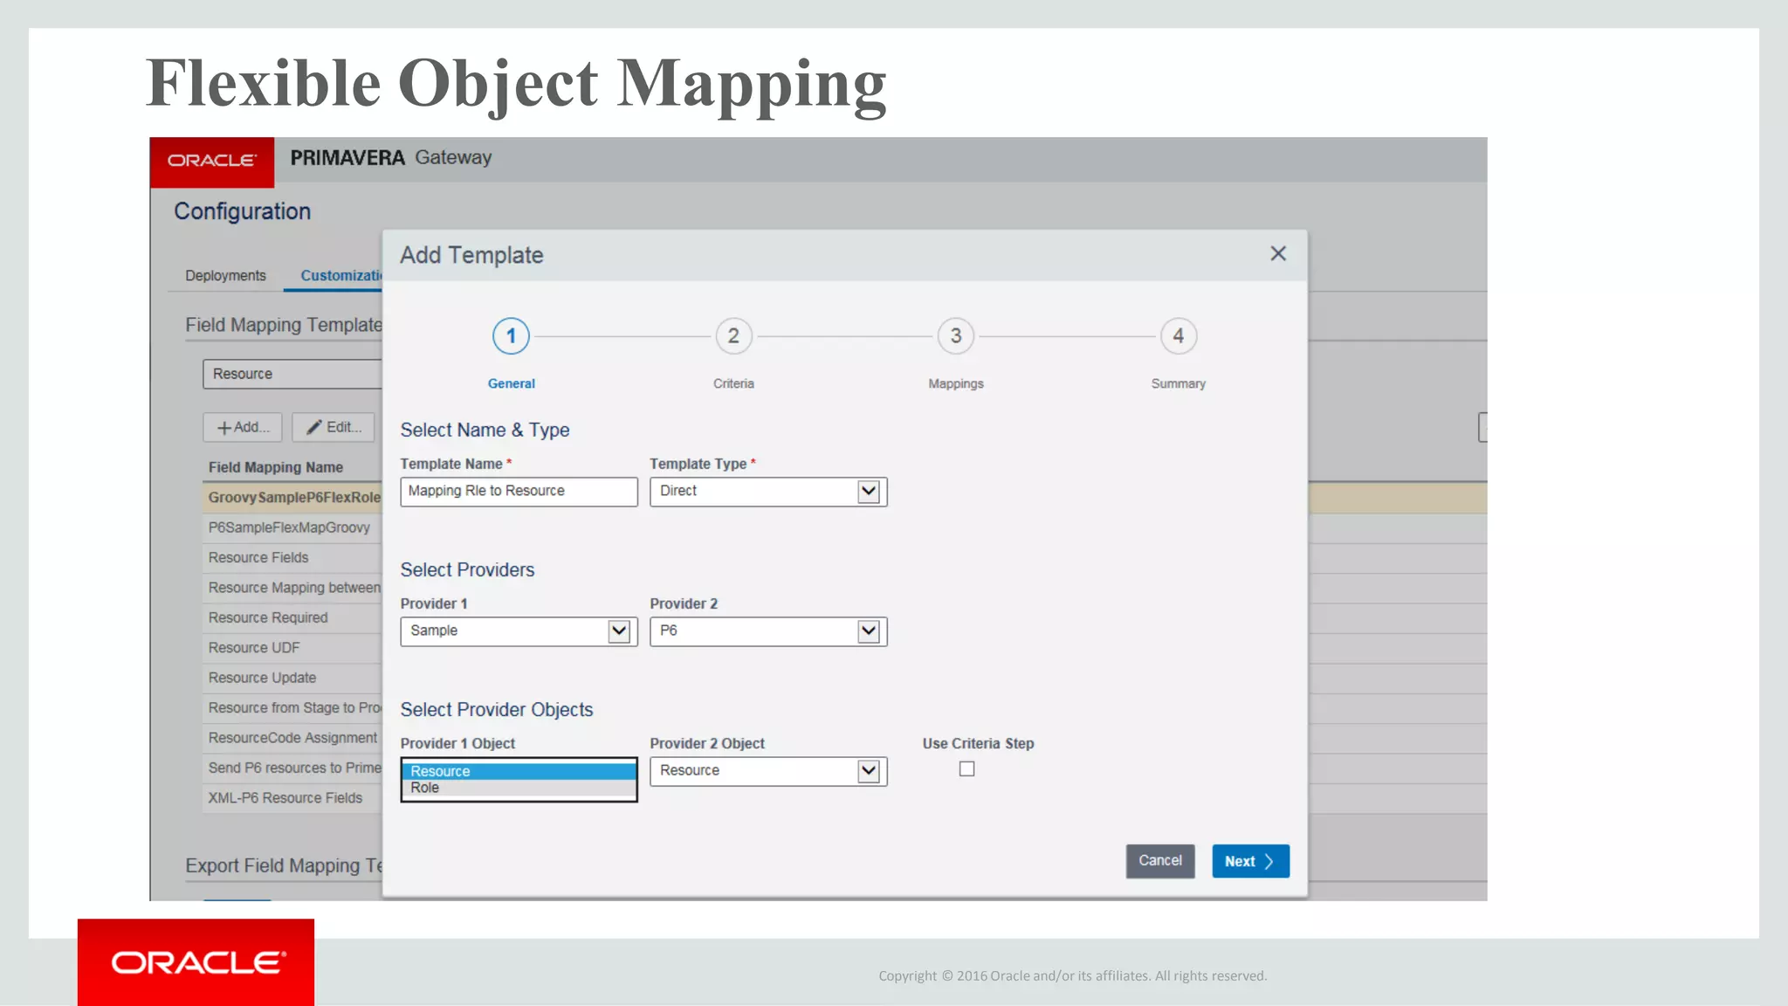The image size is (1788, 1006).
Task: Open the Template Type dropdown
Action: point(768,492)
